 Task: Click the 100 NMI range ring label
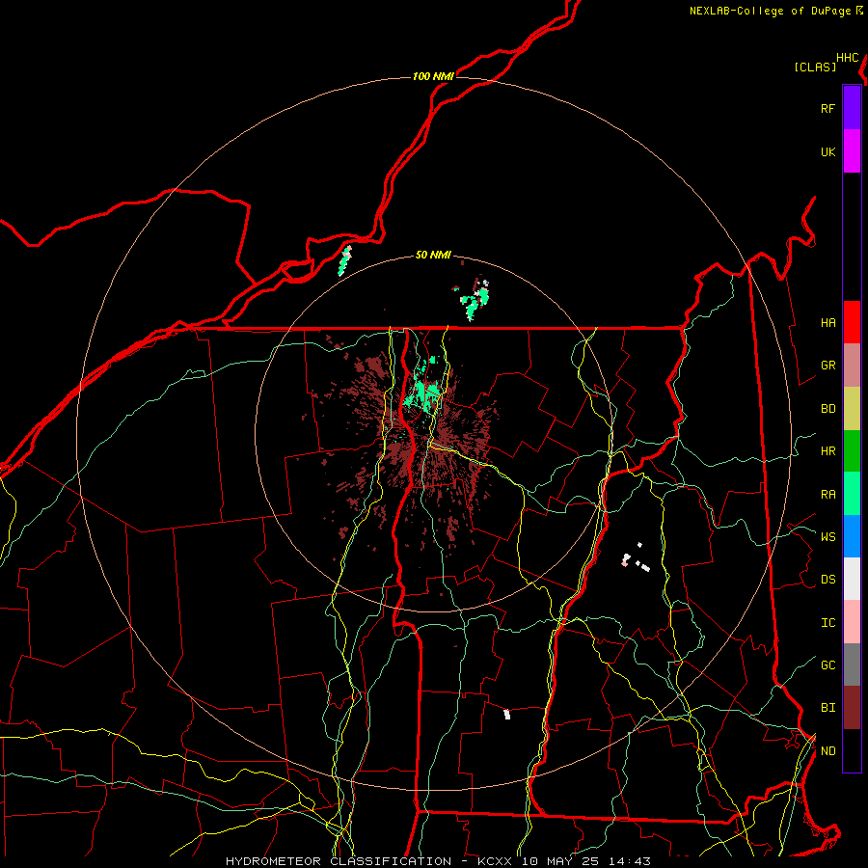point(433,76)
